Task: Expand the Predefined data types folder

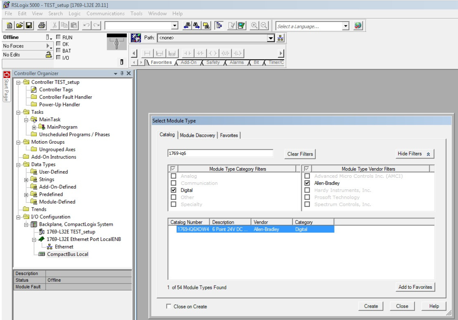Action: (x=26, y=194)
